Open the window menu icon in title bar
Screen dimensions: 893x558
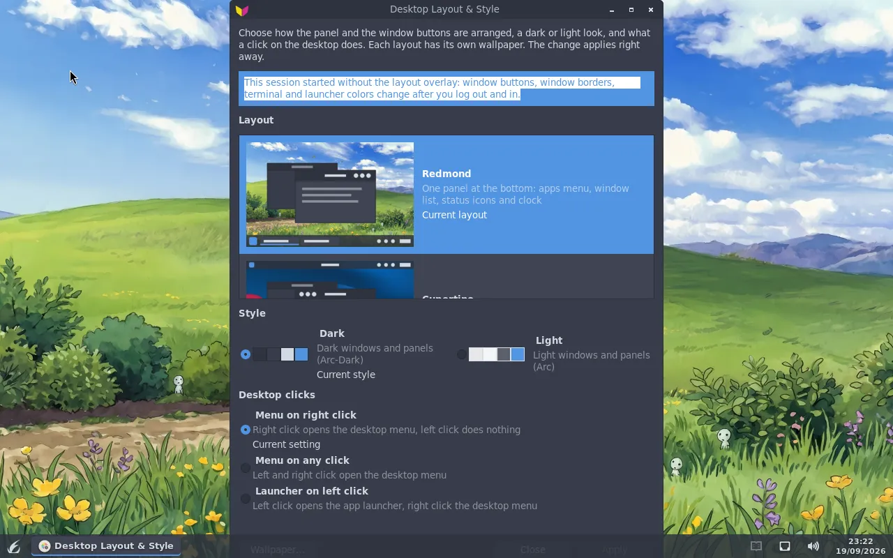tap(242, 10)
